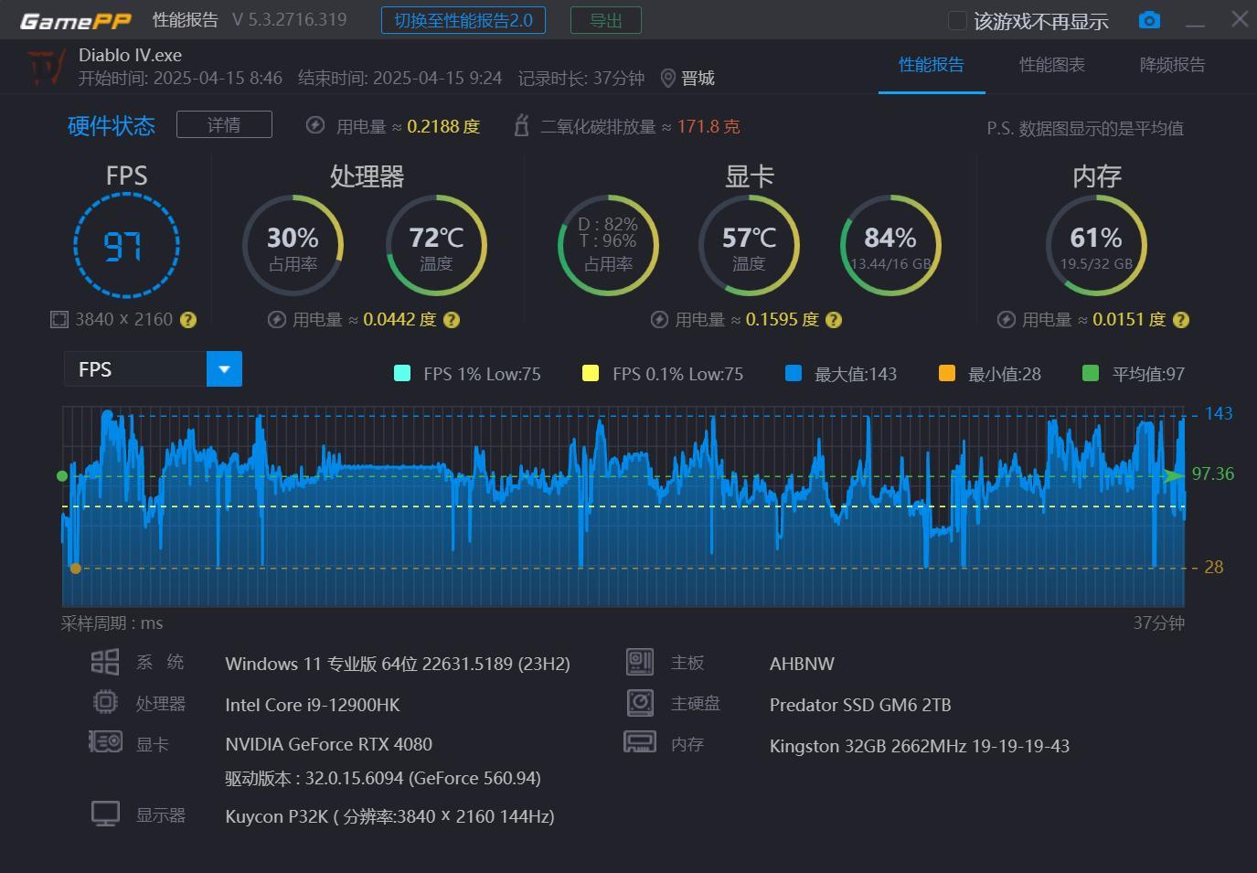
Task: Click the 171.8 克 carbon emission value
Action: pyautogui.click(x=708, y=126)
